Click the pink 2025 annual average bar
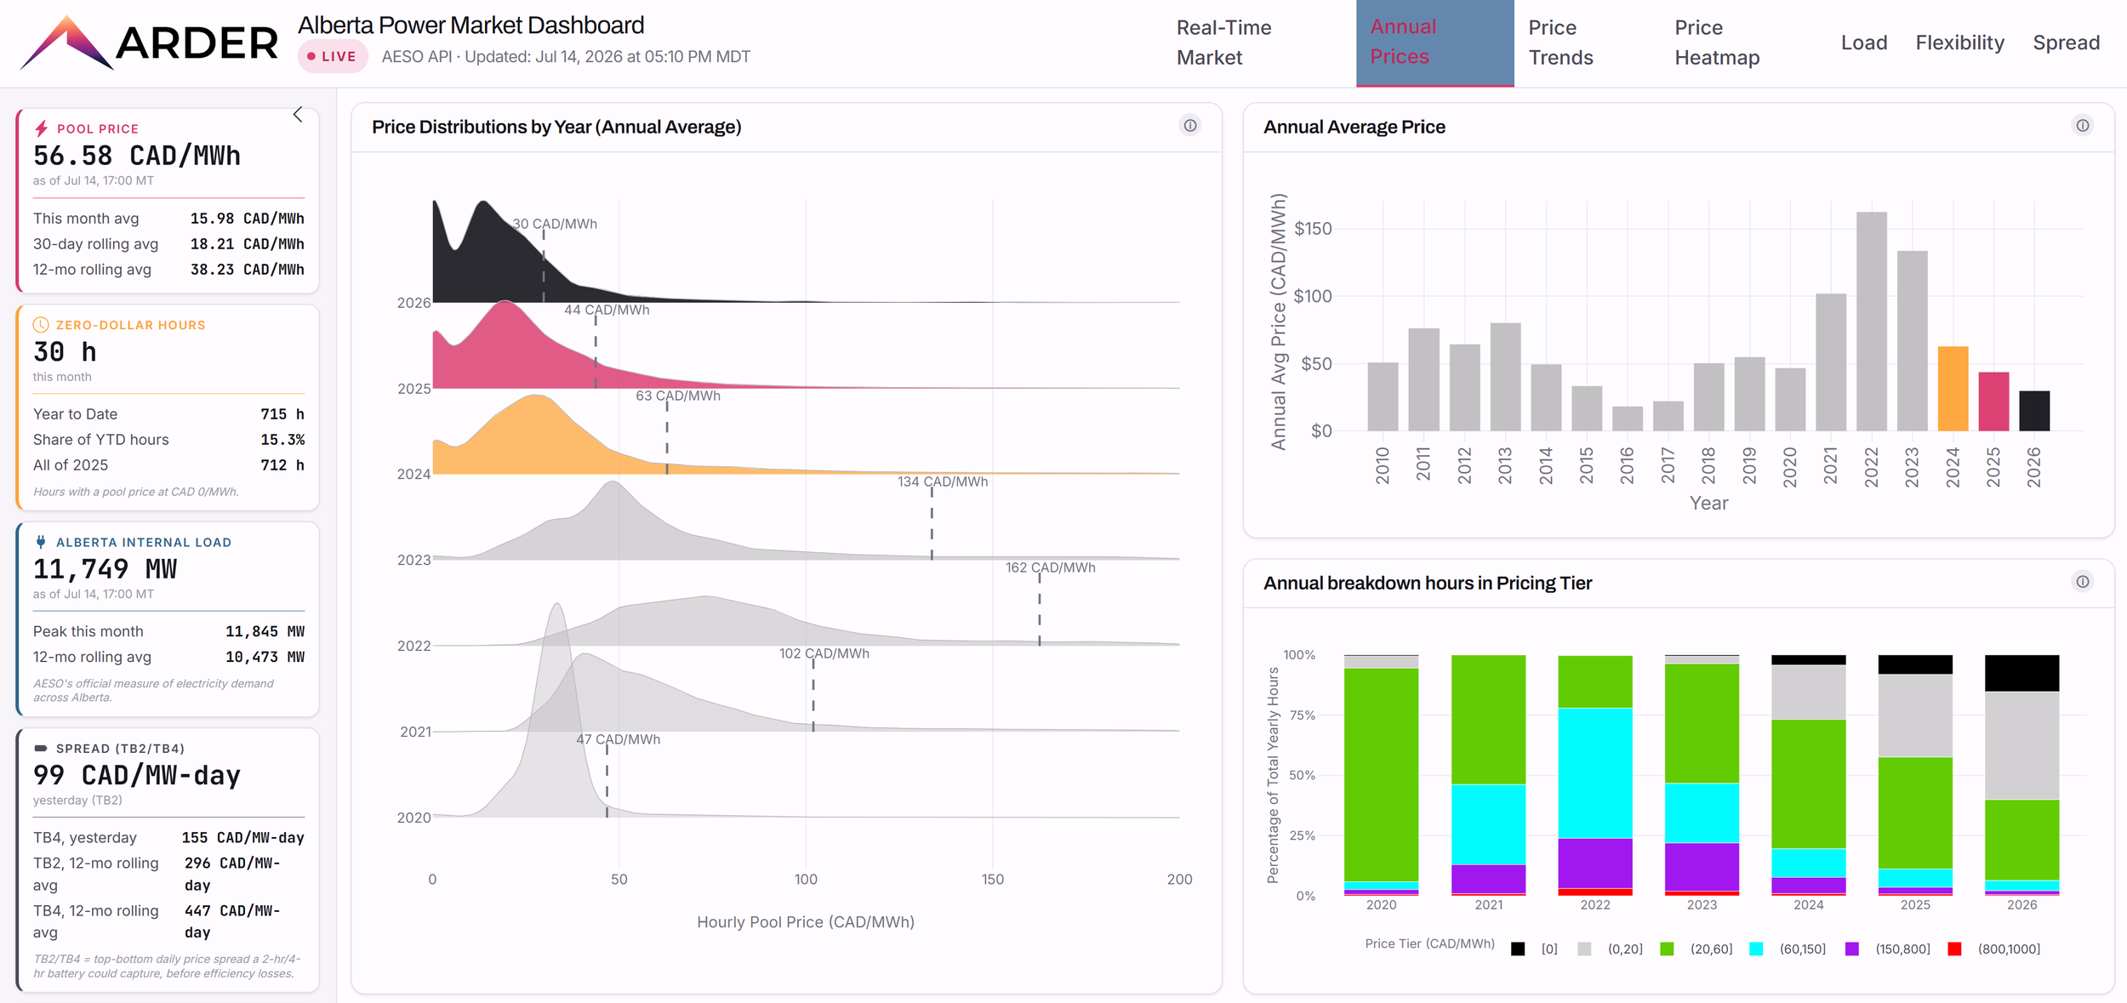 tap(1993, 401)
